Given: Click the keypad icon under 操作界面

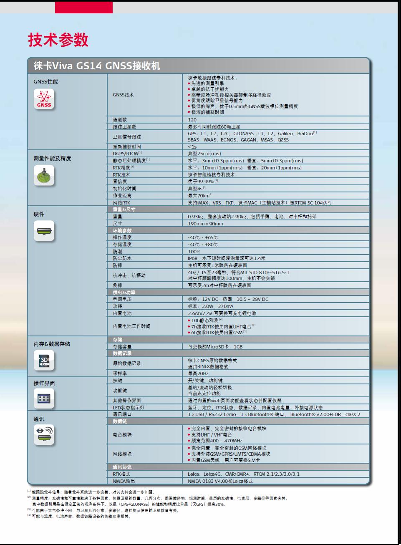Looking at the screenshot, I should tap(44, 399).
